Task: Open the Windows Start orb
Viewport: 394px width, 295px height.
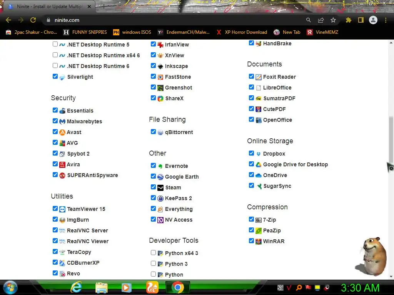Action: click(x=10, y=288)
